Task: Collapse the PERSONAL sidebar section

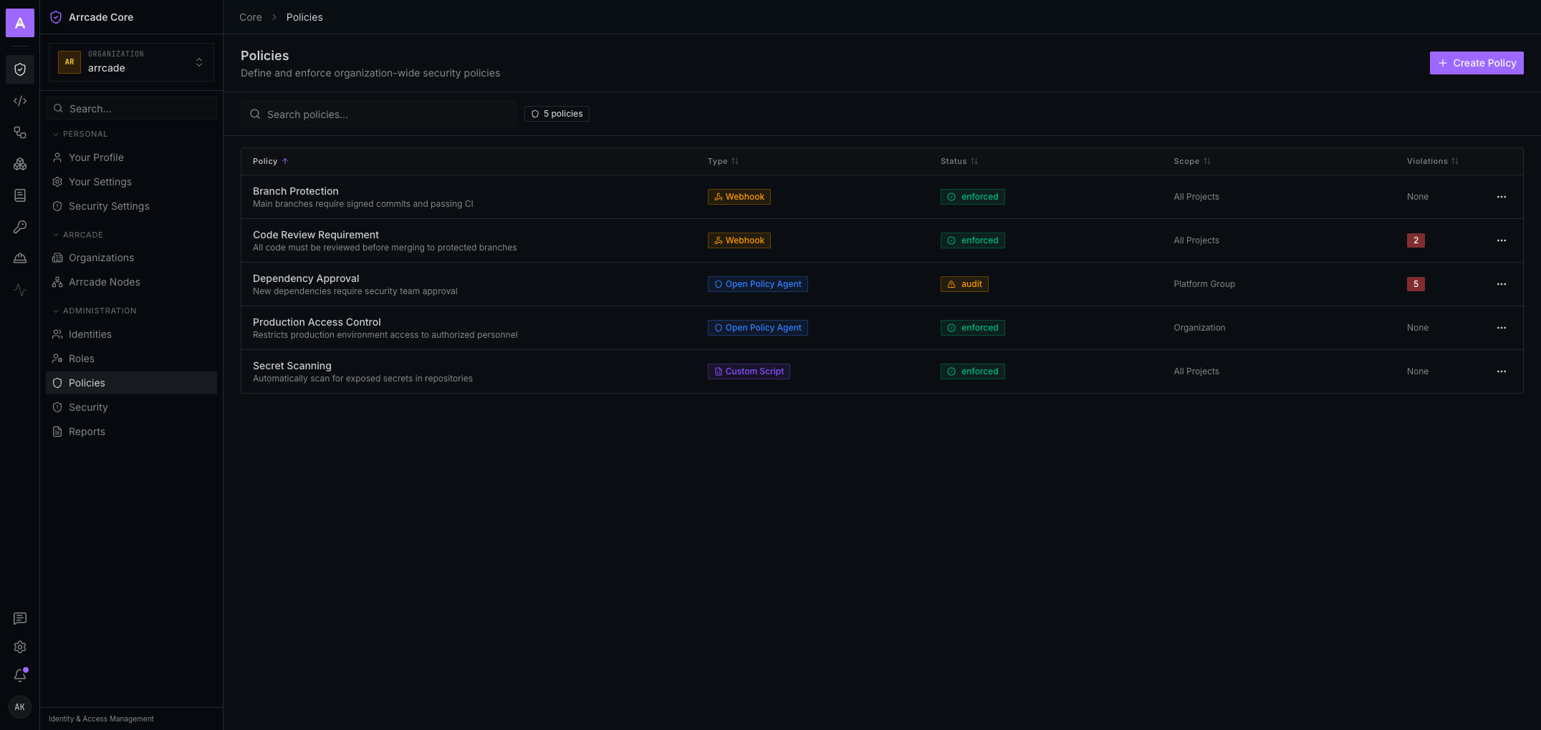Action: [80, 134]
